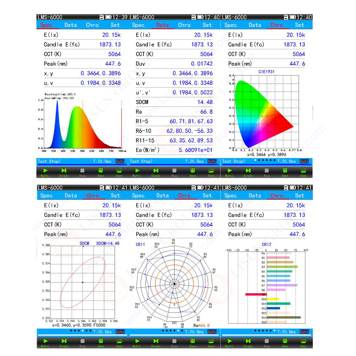Screen dimensions: 356x356
Task: Stop the measurement below the CRI1 radar chart
Action: click(x=174, y=341)
